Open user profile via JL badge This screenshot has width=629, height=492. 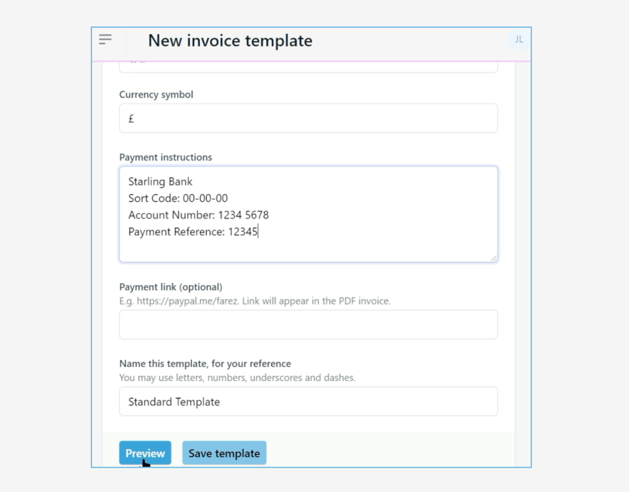[519, 40]
